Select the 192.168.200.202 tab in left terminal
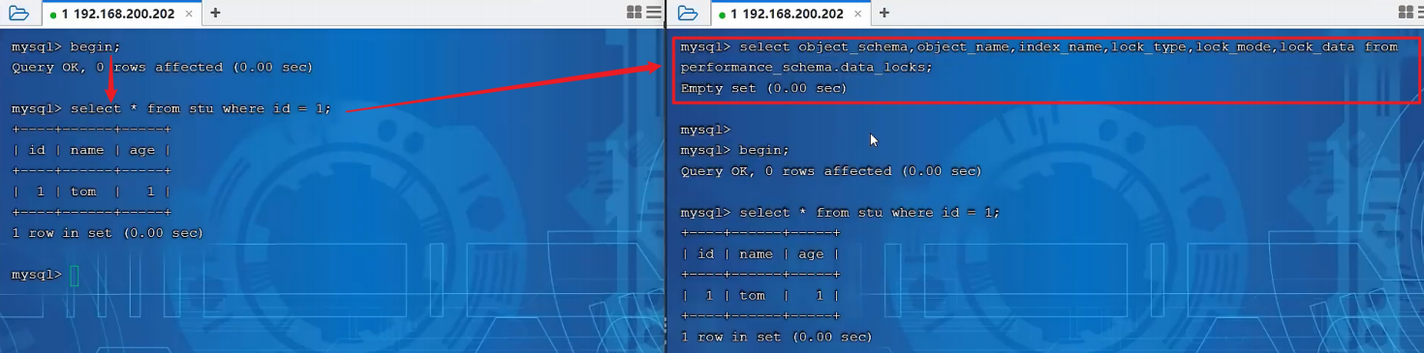This screenshot has height=353, width=1424. pos(120,14)
